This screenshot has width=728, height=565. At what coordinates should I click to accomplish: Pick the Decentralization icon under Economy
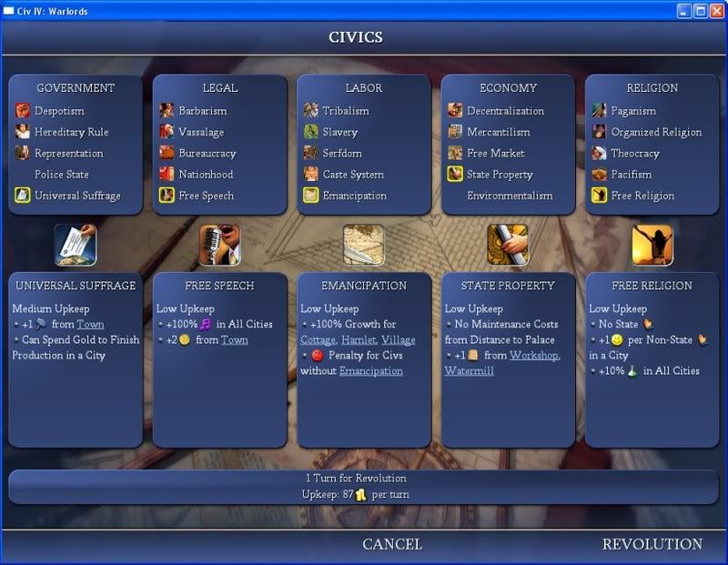(x=455, y=110)
